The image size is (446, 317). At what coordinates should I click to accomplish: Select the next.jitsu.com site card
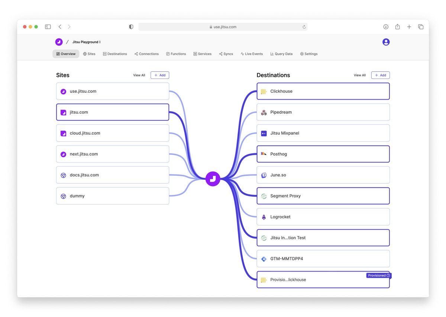113,154
